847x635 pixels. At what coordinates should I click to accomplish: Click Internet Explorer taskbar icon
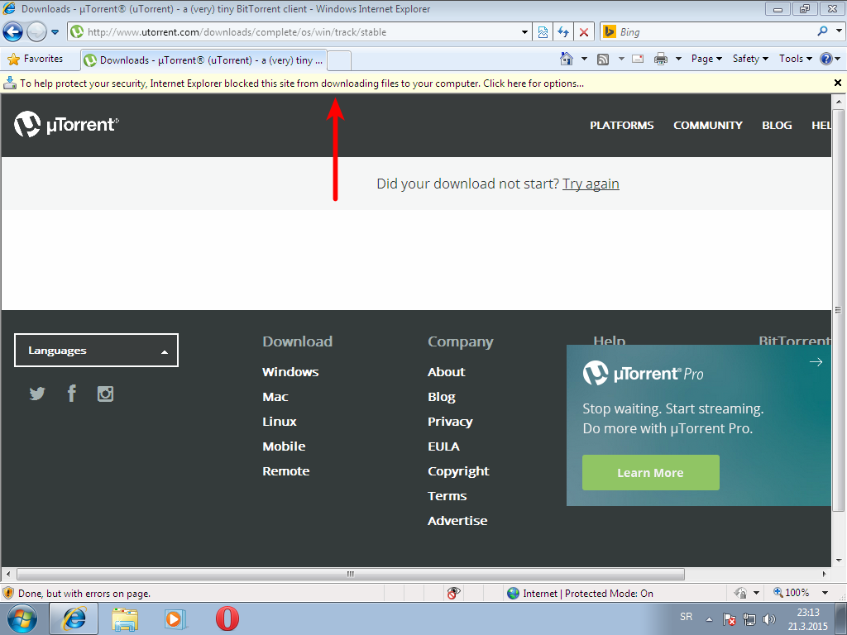(74, 618)
